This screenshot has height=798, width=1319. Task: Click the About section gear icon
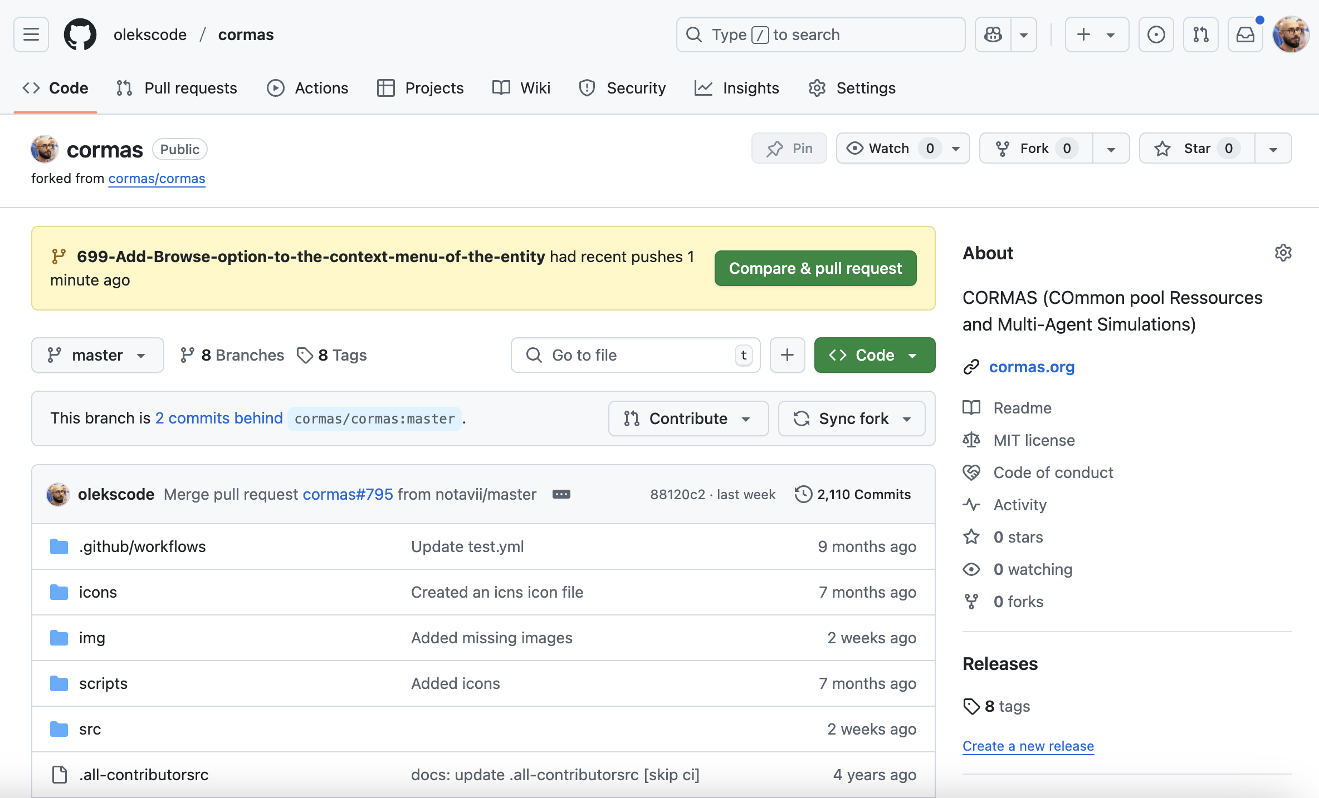click(x=1283, y=253)
